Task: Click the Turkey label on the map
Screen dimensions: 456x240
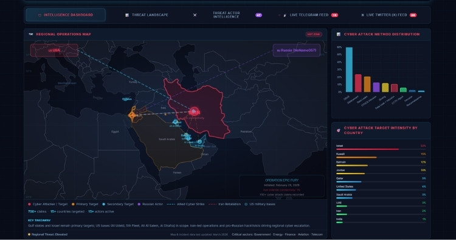Action: click(x=133, y=82)
